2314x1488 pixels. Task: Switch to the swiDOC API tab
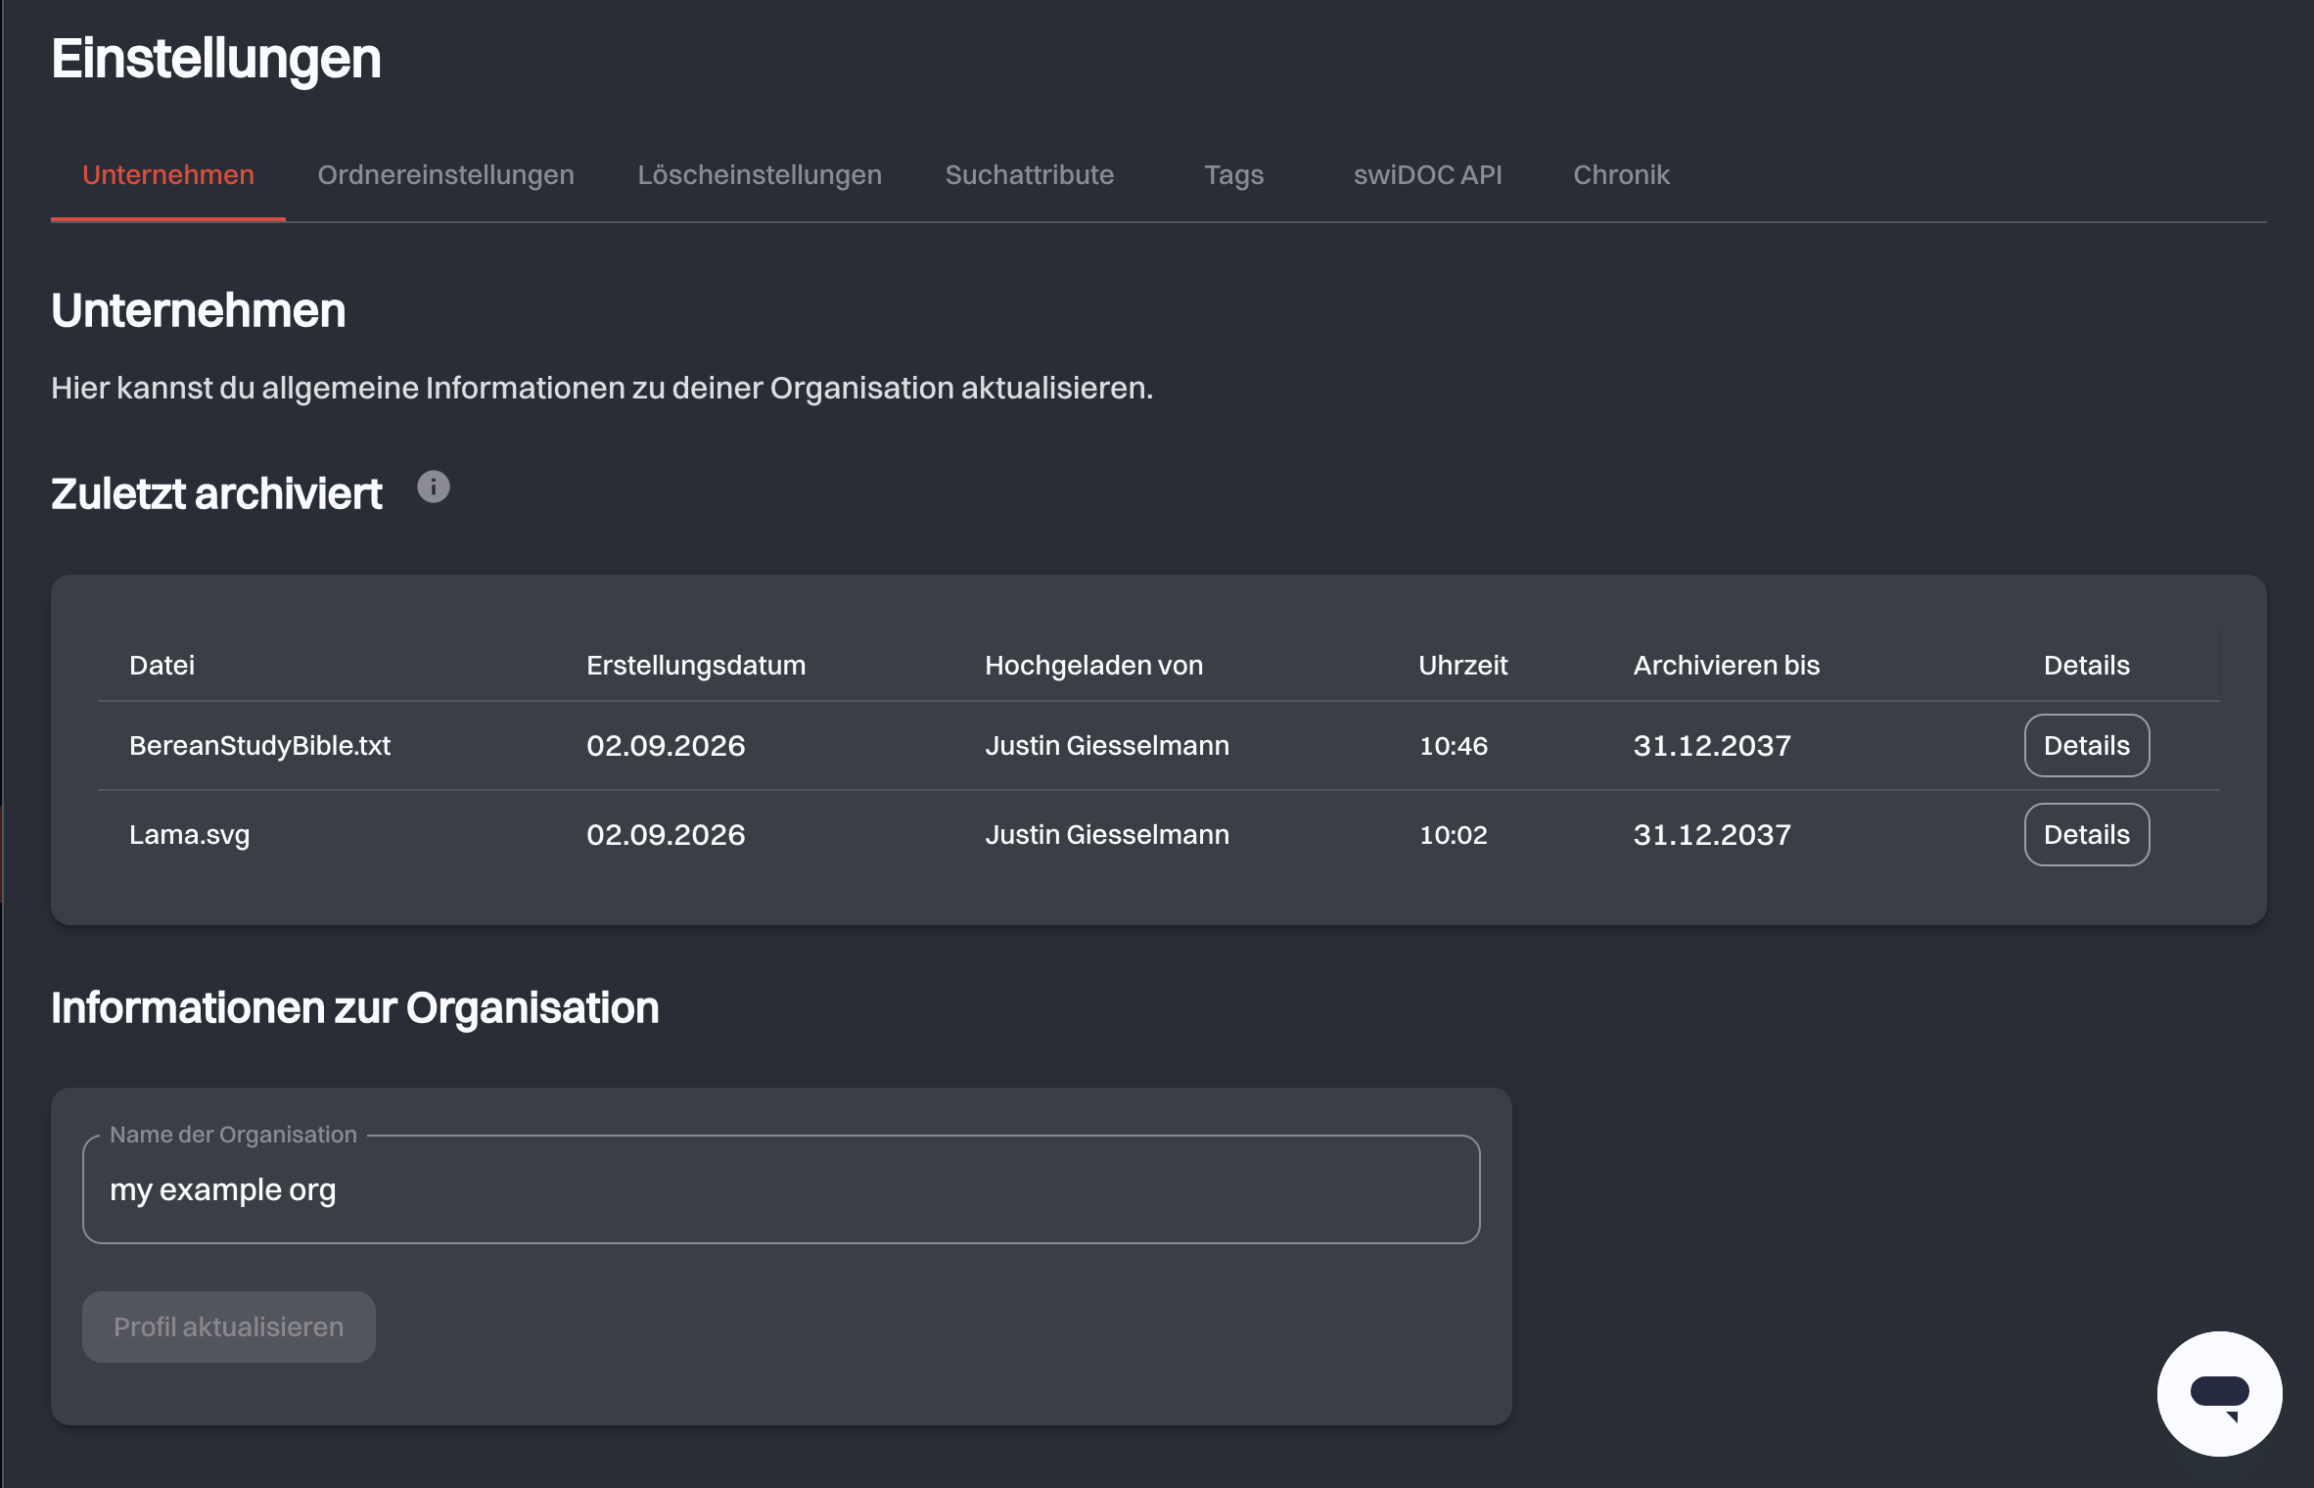[1427, 175]
